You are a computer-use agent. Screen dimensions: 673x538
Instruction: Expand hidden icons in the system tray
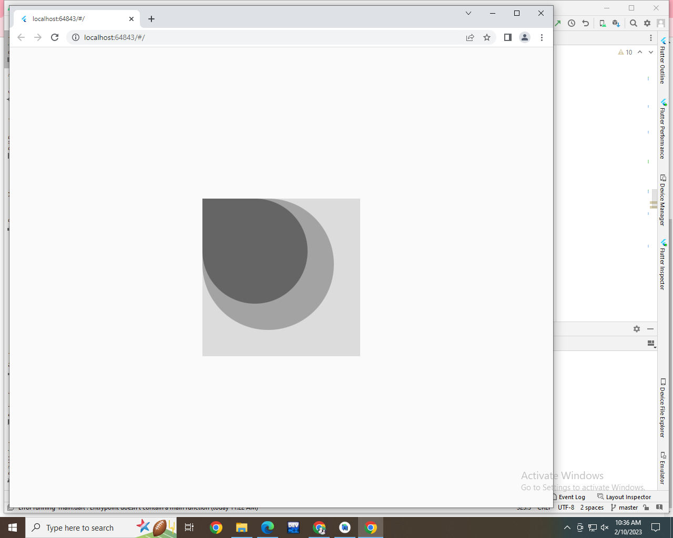(567, 527)
